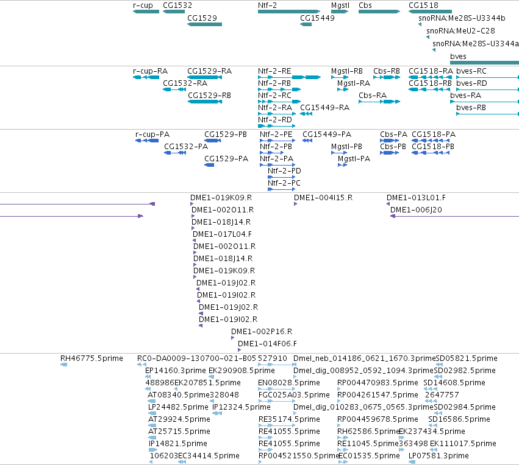
Task: Select protein Ntf-2-PC
Action: click(281, 189)
